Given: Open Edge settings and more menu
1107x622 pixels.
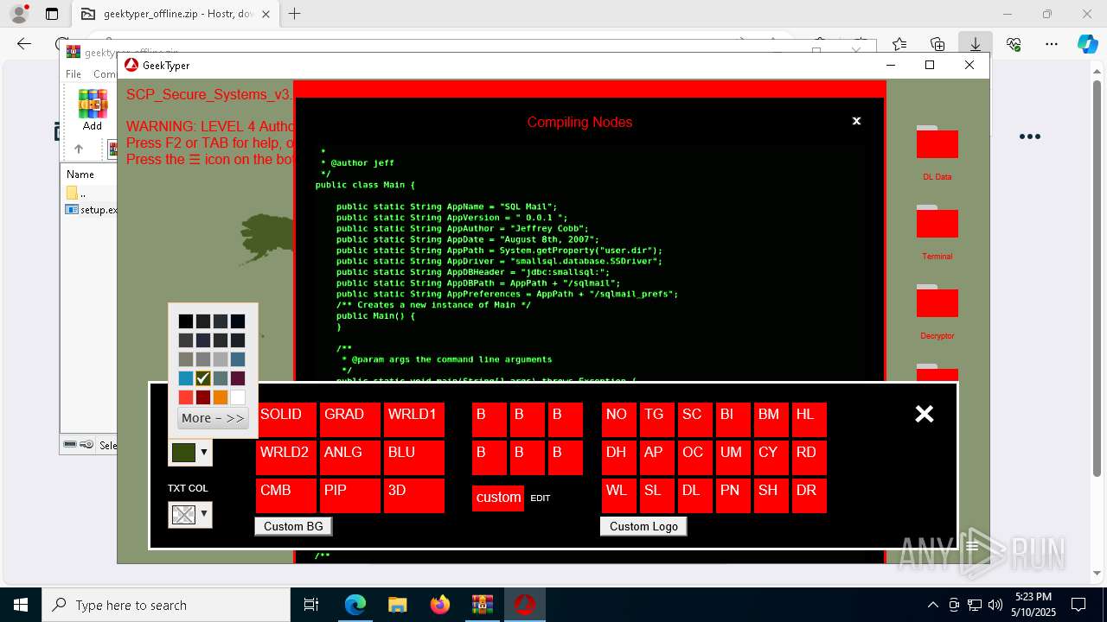Looking at the screenshot, I should tap(1052, 44).
